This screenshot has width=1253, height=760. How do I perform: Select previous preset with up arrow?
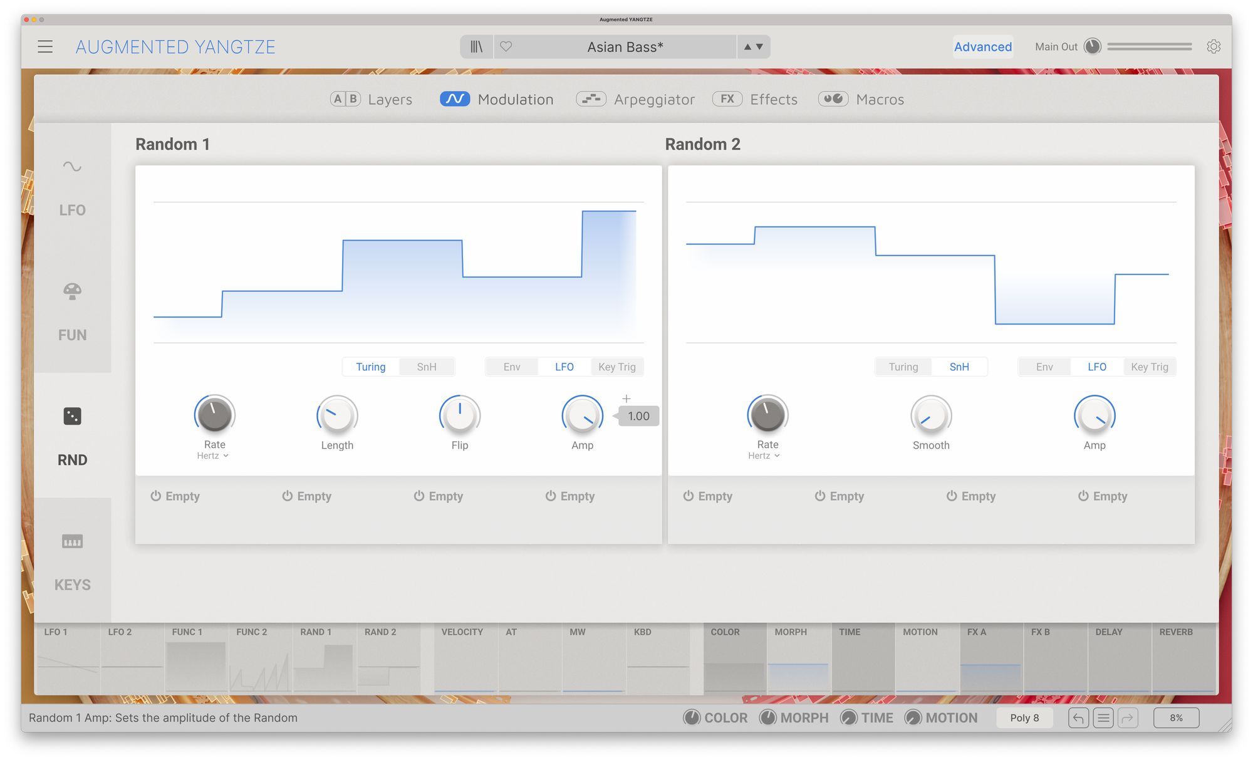point(747,47)
